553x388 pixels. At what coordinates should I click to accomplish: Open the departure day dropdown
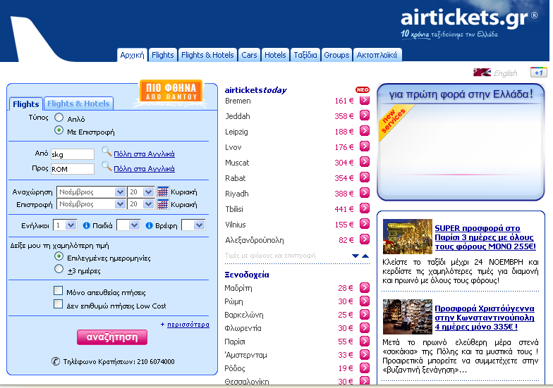point(140,192)
